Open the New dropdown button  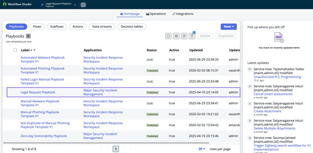tap(229, 26)
